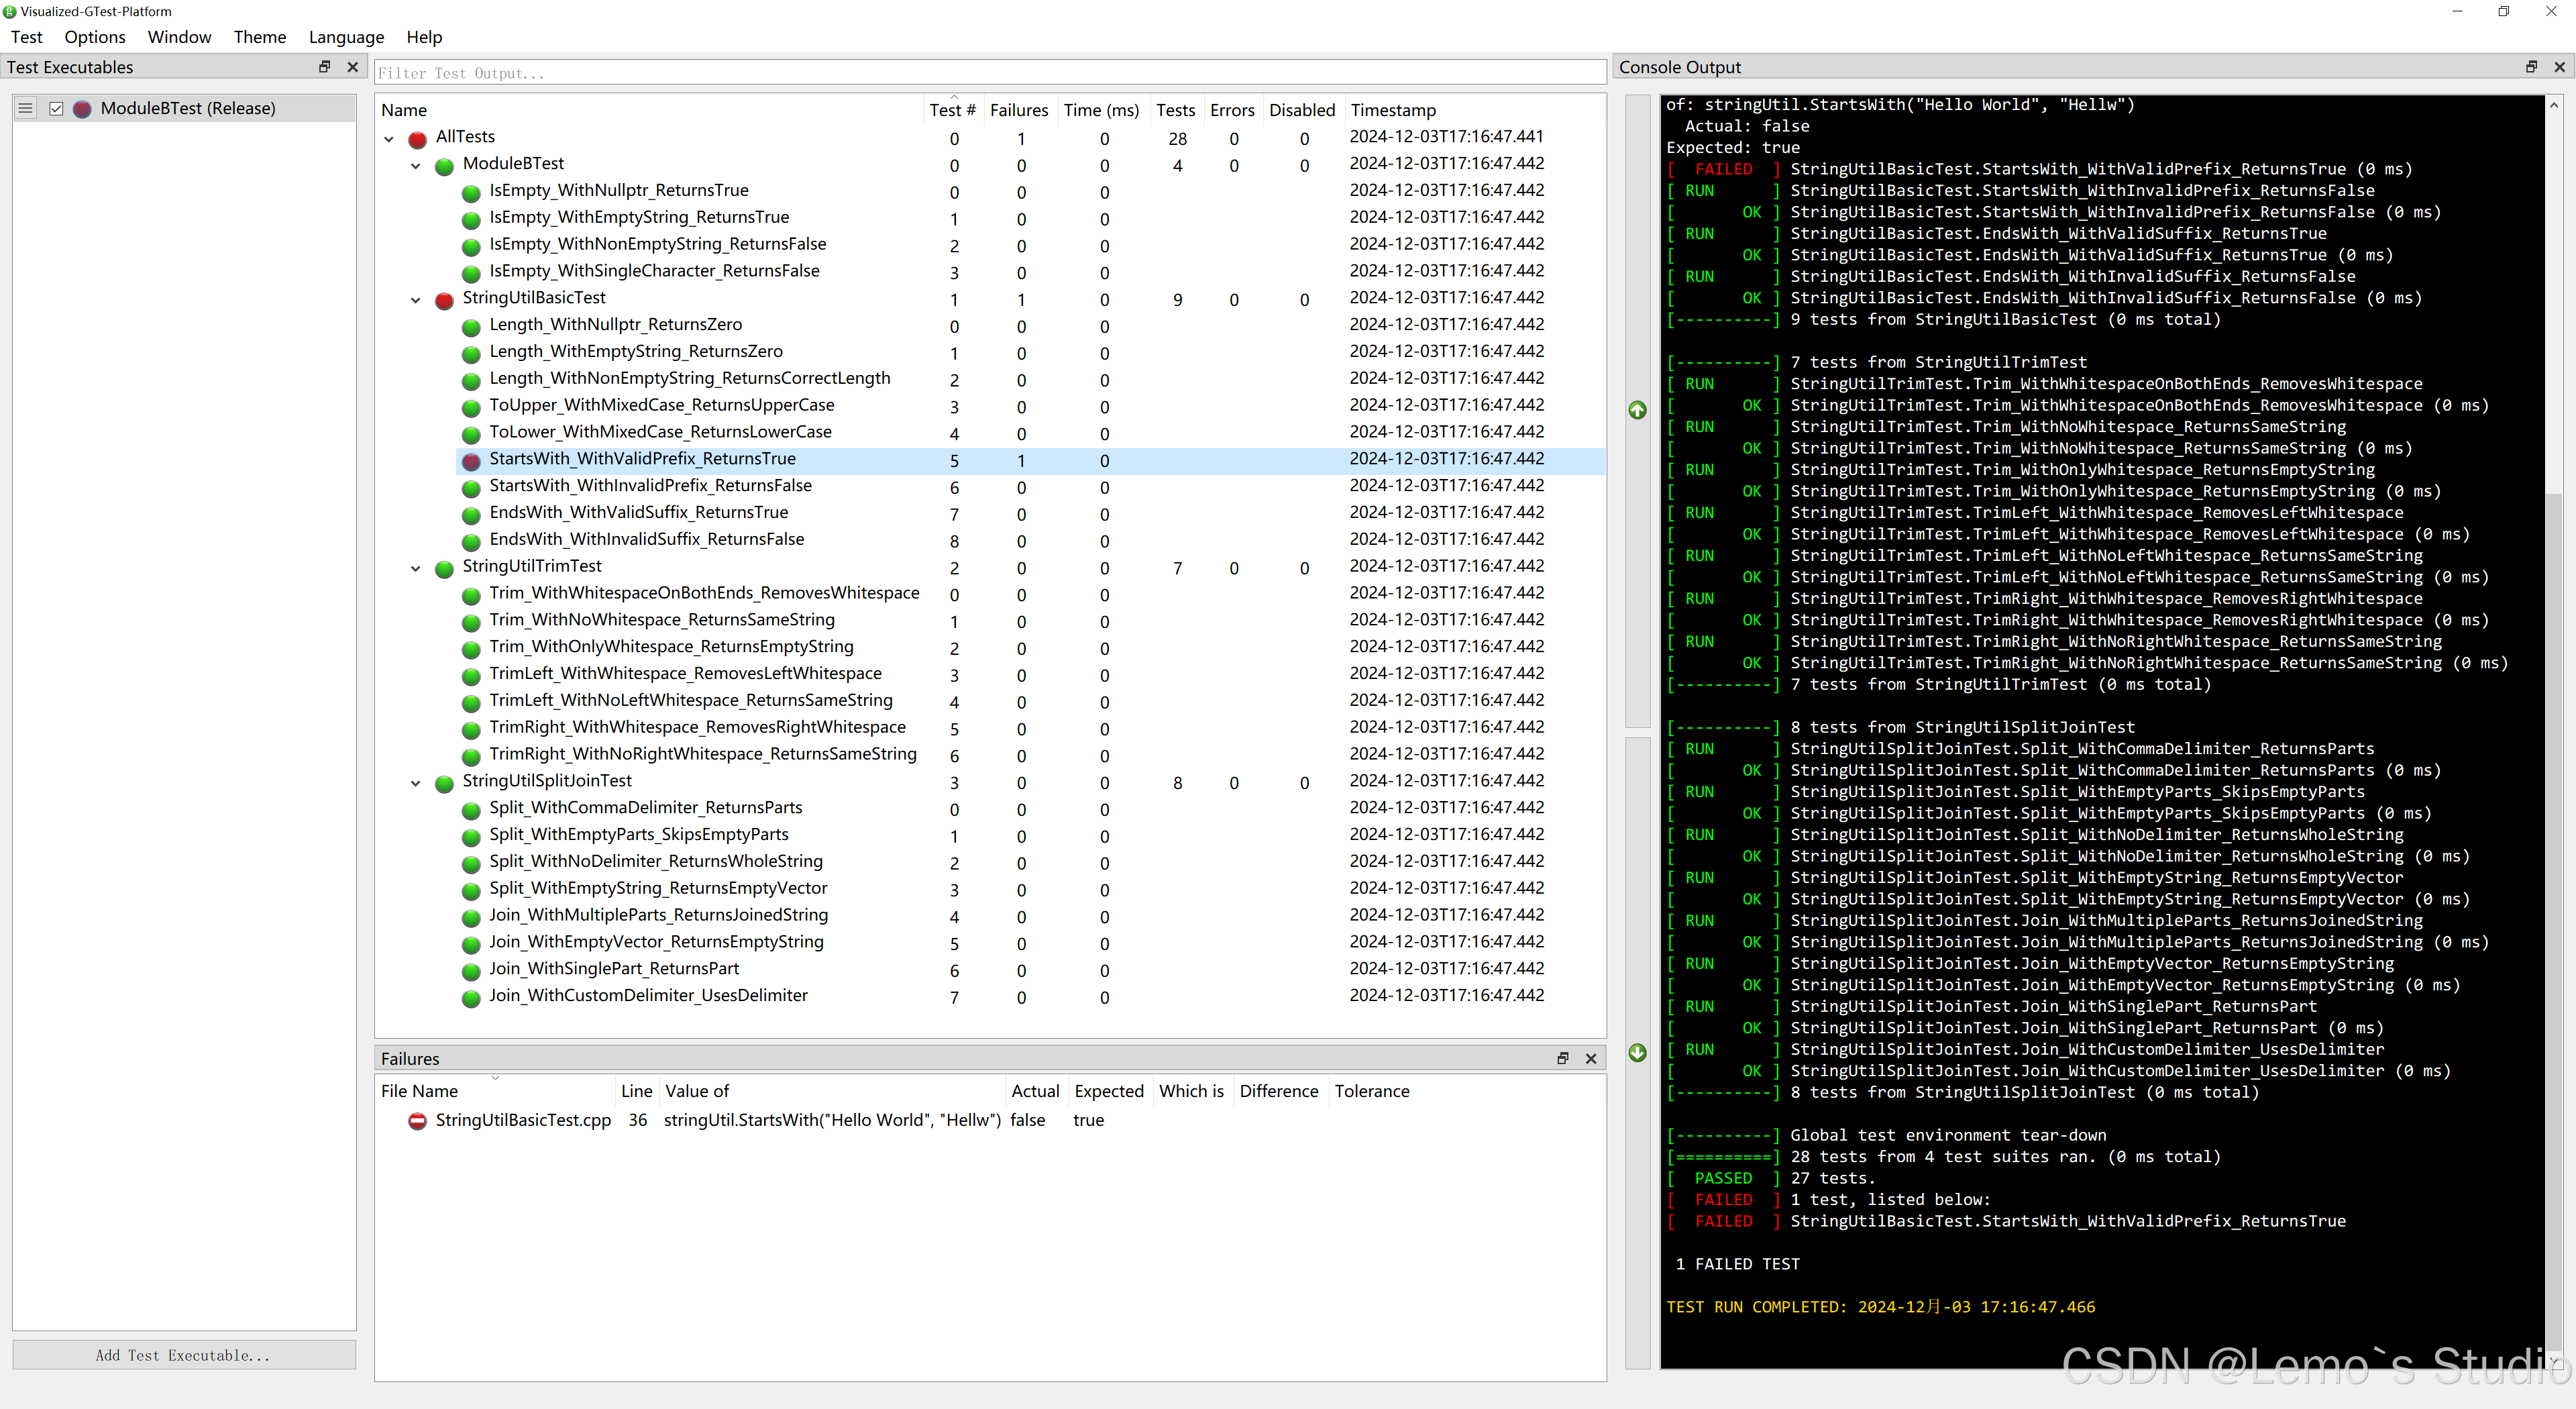Close the Failures panel
The width and height of the screenshot is (2576, 1409).
click(1591, 1058)
